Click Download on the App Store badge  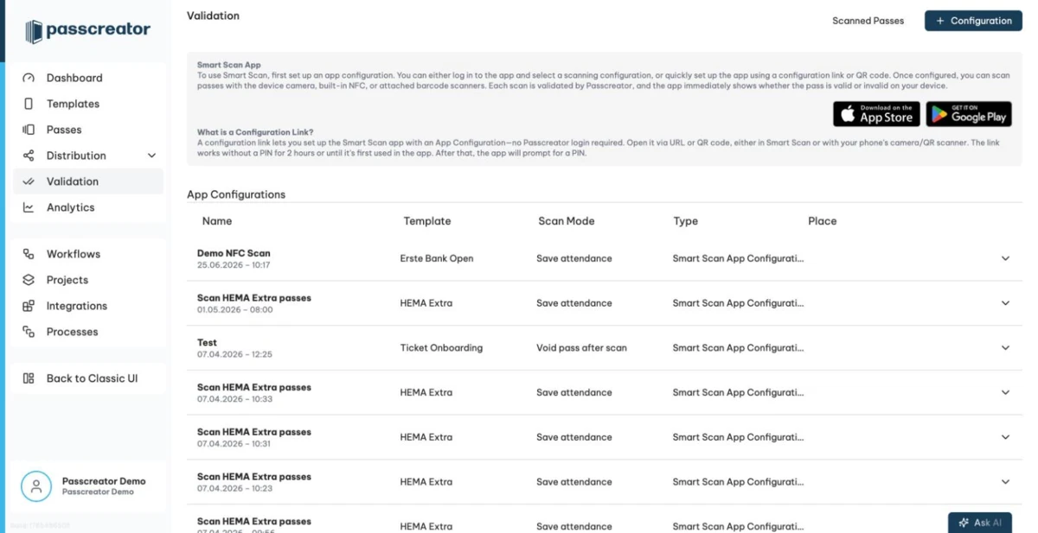tap(876, 114)
